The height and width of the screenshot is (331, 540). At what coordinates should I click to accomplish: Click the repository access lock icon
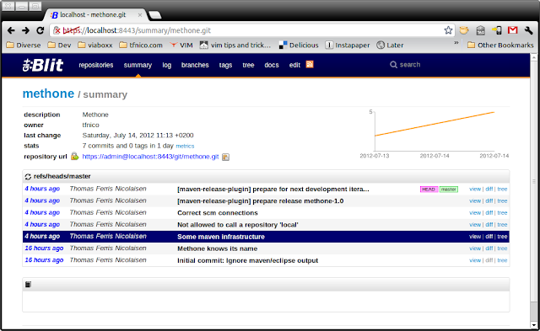click(x=74, y=157)
